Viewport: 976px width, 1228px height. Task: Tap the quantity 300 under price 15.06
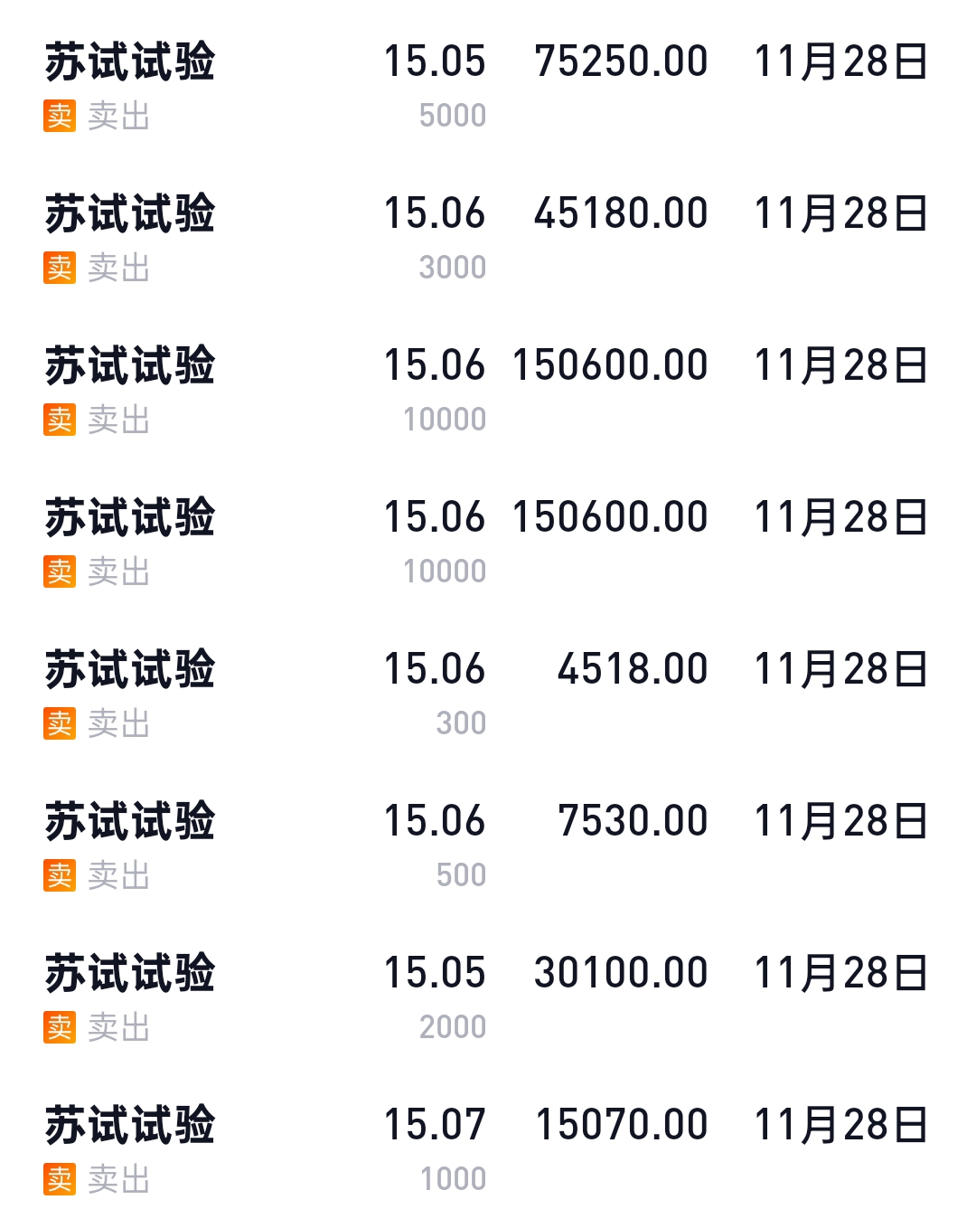(x=461, y=723)
